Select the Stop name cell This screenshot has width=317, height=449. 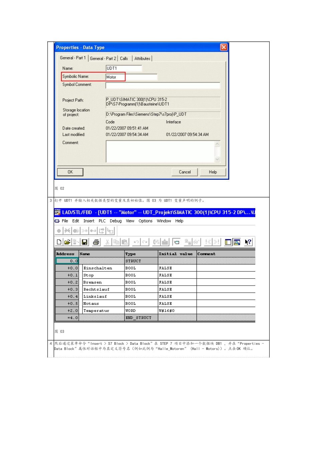(x=103, y=275)
